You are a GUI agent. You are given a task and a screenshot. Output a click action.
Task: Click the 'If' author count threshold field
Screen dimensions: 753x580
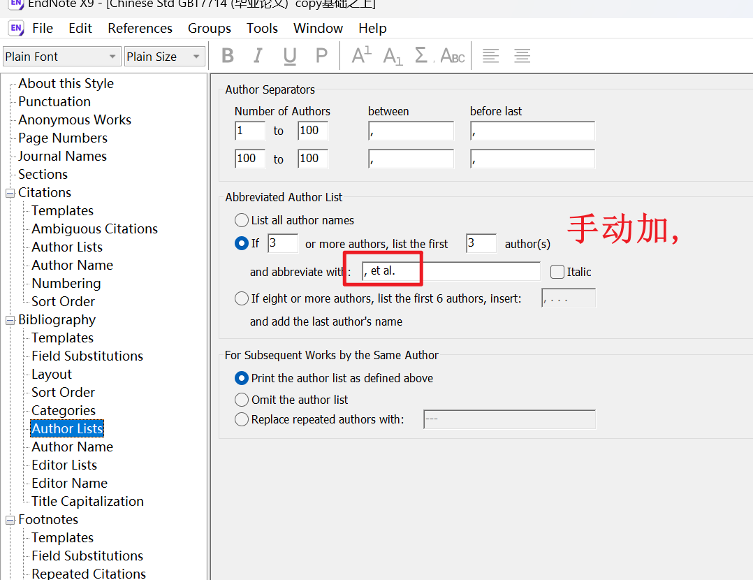click(x=283, y=243)
